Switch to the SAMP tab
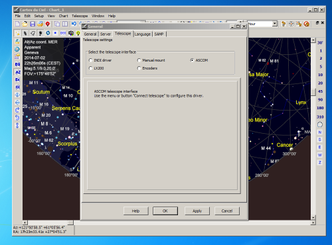Image resolution: width=332 pixels, height=245 pixels. [x=159, y=34]
